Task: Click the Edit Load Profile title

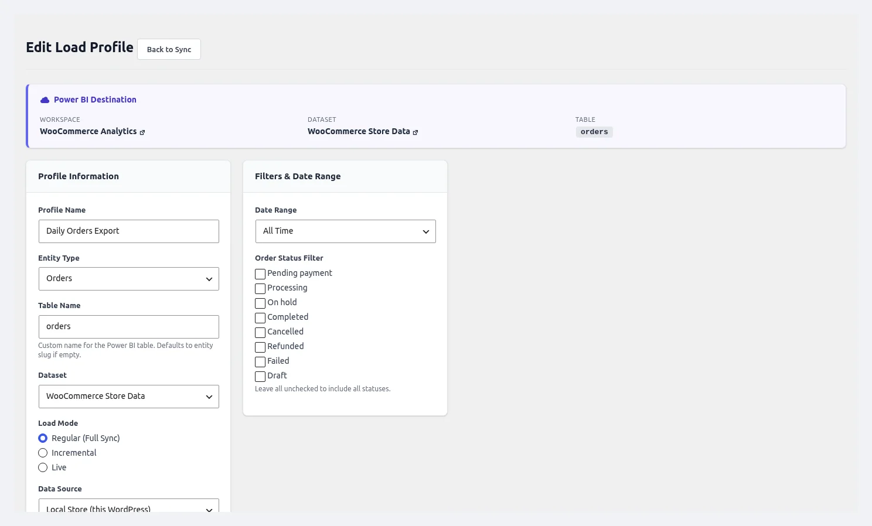Action: (80, 47)
